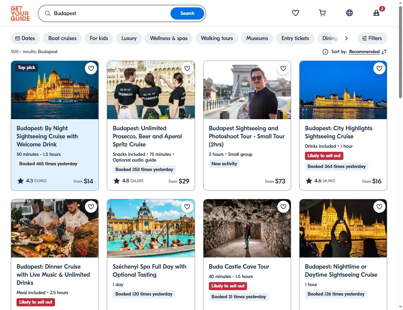Open the language and currency globe icon
Screen dimensions: 403x310
[349, 13]
